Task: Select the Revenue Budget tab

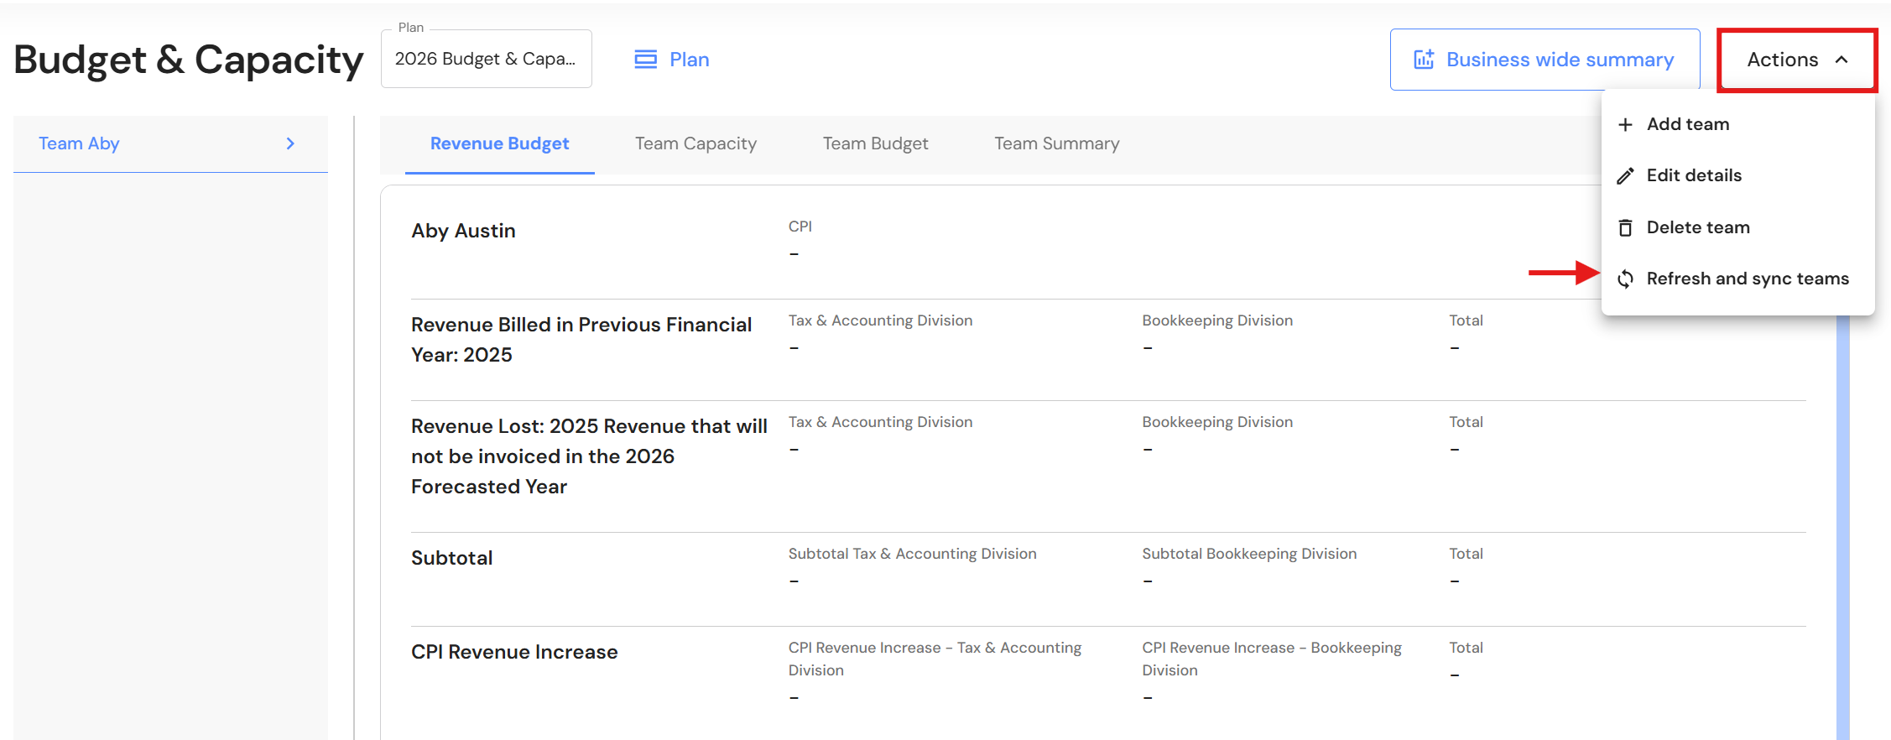Action: tap(499, 143)
